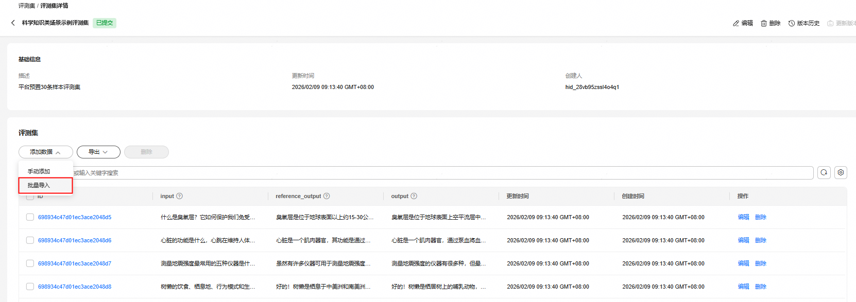The image size is (856, 302).
Task: Open table column settings gear icon
Action: [x=841, y=173]
